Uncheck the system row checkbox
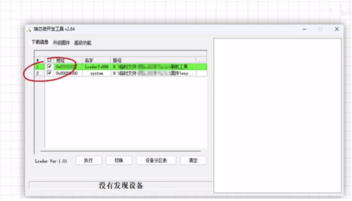This screenshot has width=352, height=201. pyautogui.click(x=49, y=73)
